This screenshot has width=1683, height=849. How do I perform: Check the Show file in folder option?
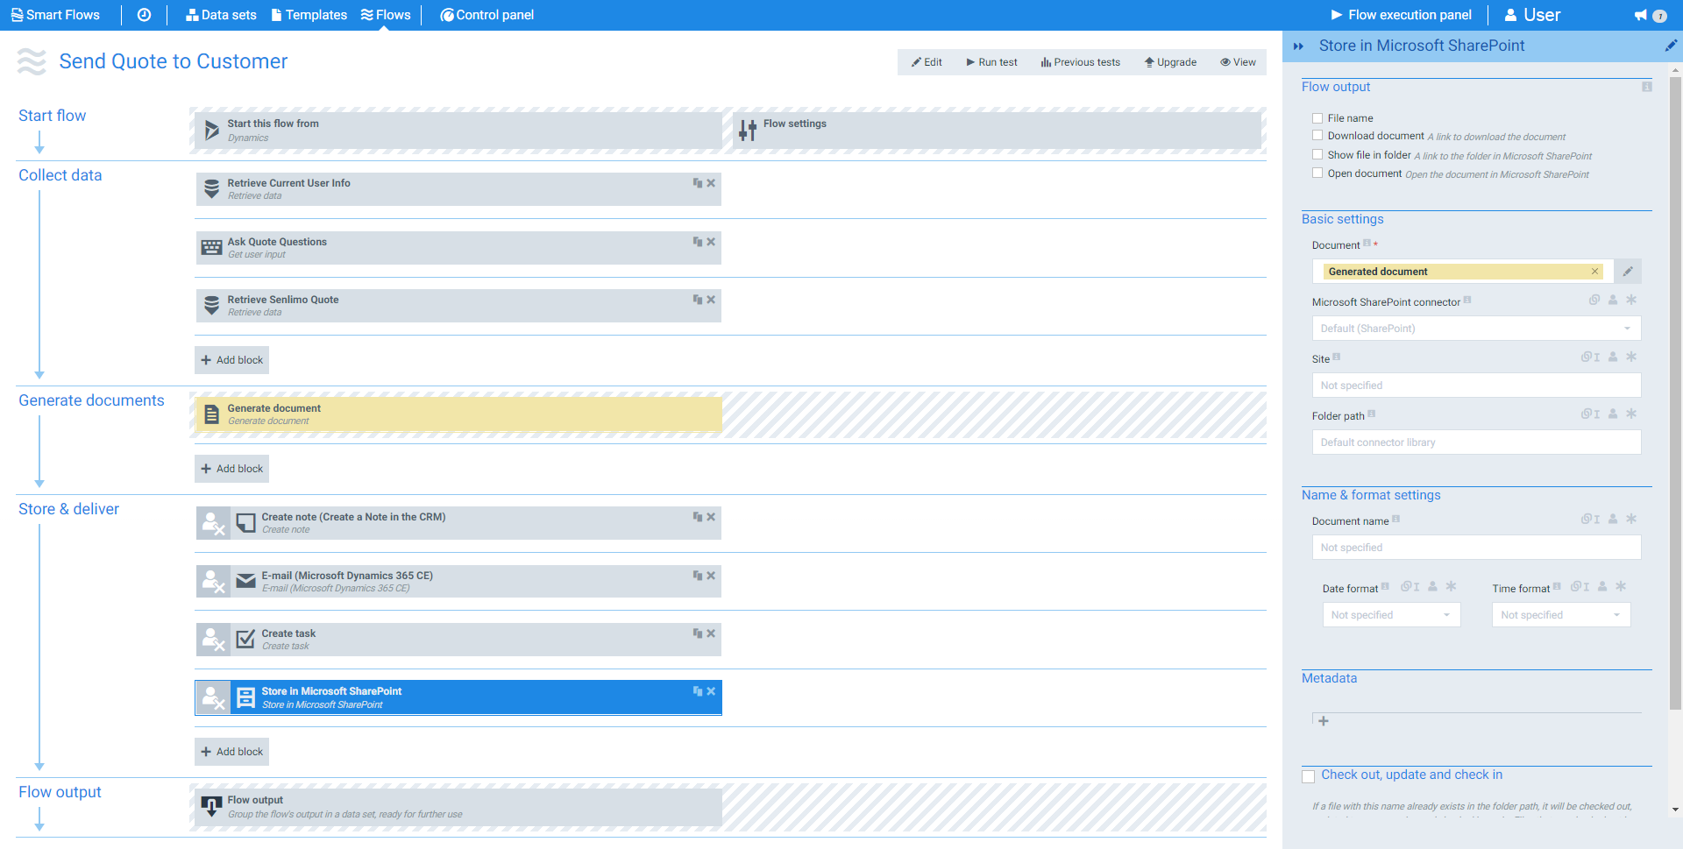(1317, 153)
